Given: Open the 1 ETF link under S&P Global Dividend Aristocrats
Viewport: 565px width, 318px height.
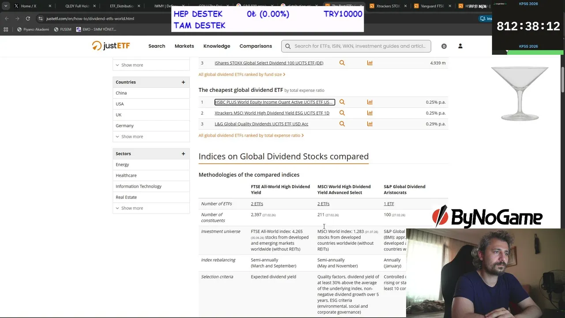Looking at the screenshot, I should (x=389, y=204).
